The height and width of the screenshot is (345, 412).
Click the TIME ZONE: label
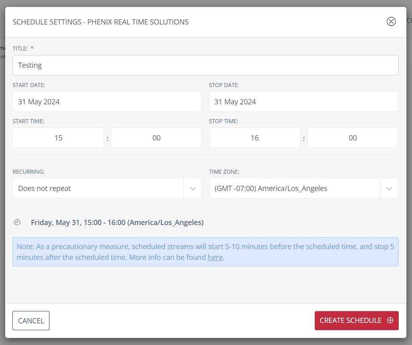pos(224,172)
